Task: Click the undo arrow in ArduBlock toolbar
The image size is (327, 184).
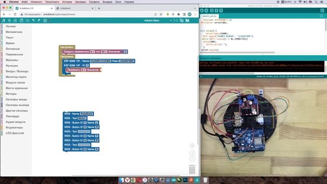Action: coord(33,20)
